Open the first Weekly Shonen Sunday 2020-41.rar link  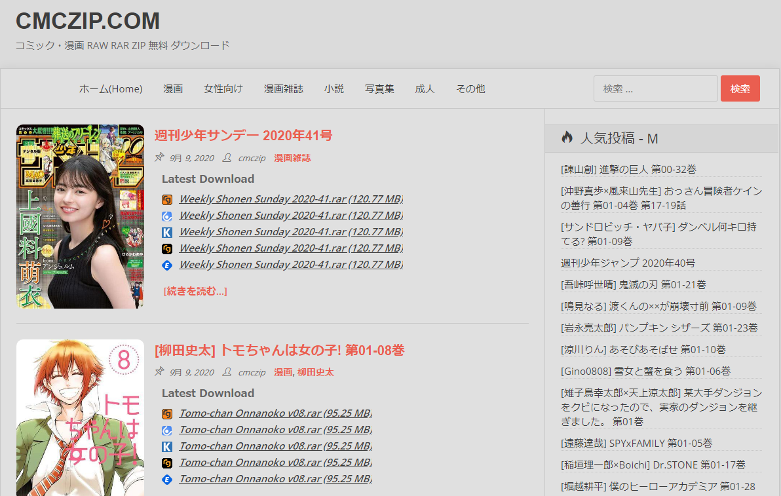click(x=291, y=199)
